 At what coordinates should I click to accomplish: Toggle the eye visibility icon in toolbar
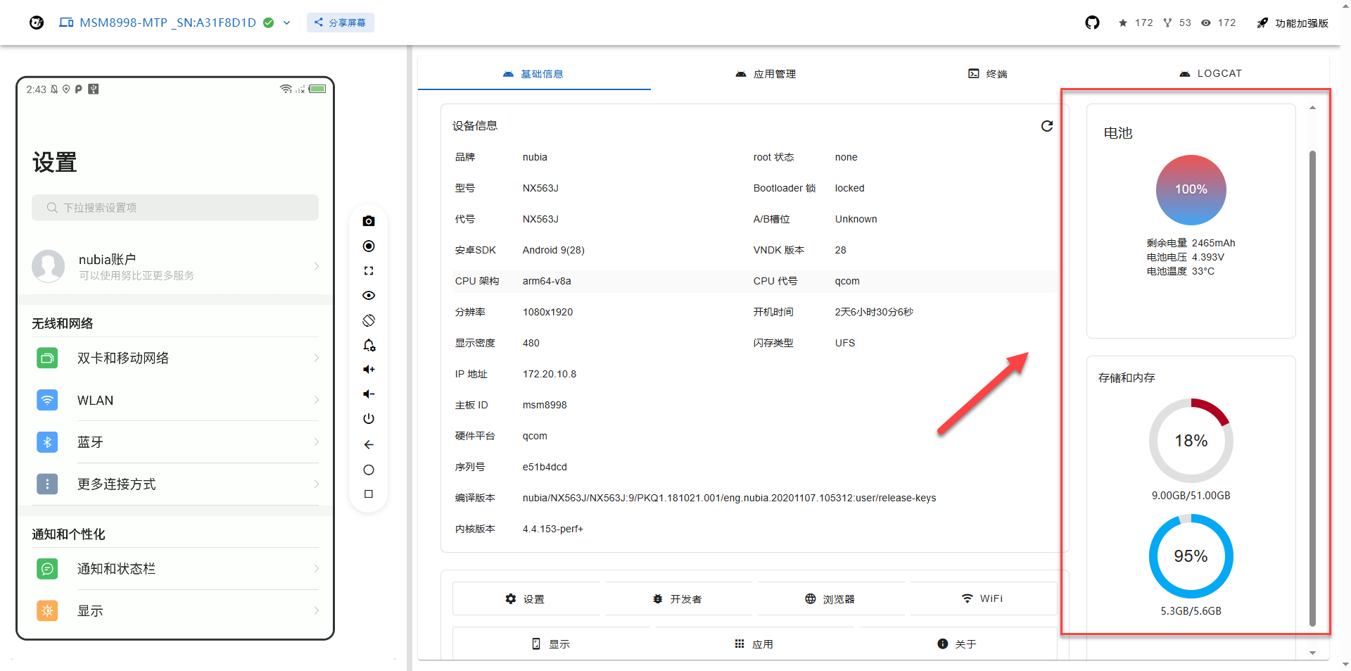point(369,296)
